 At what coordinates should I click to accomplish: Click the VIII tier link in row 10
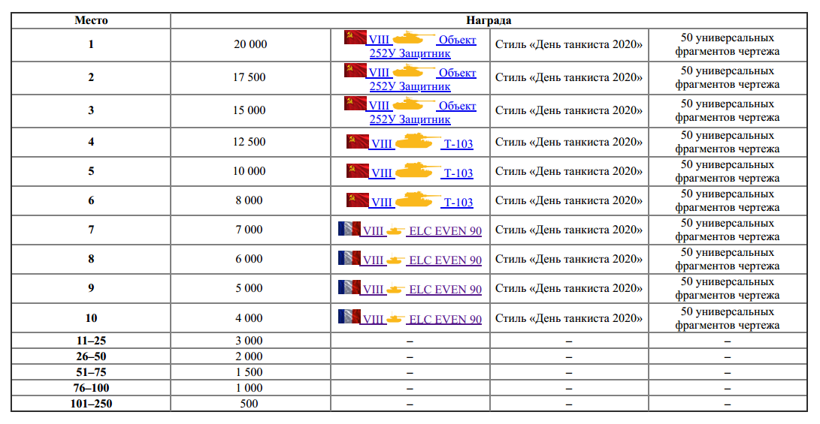[373, 319]
